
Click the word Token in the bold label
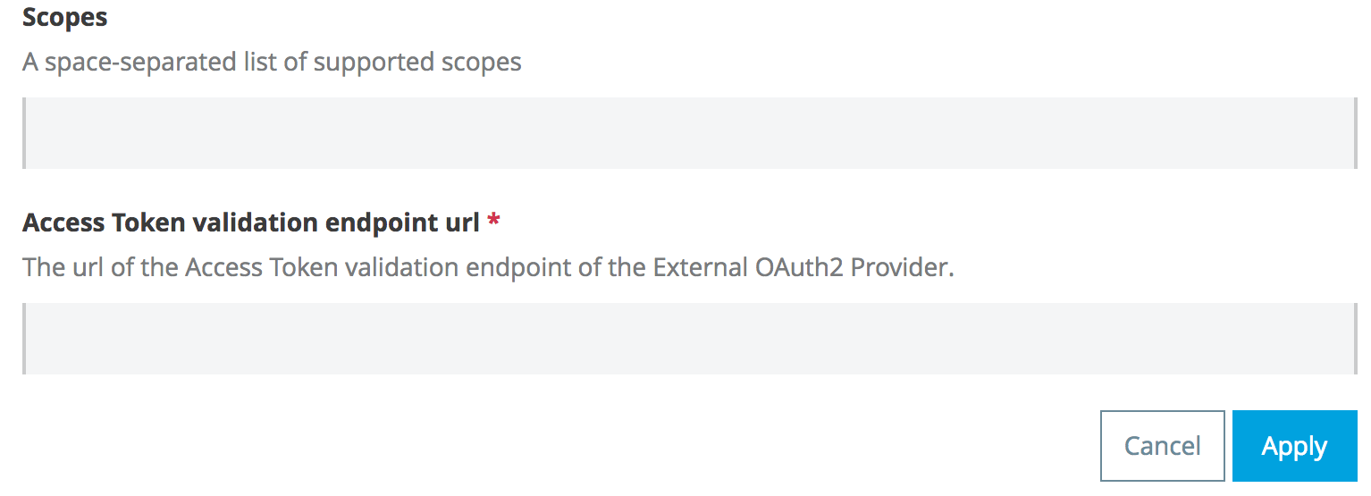pos(145,223)
